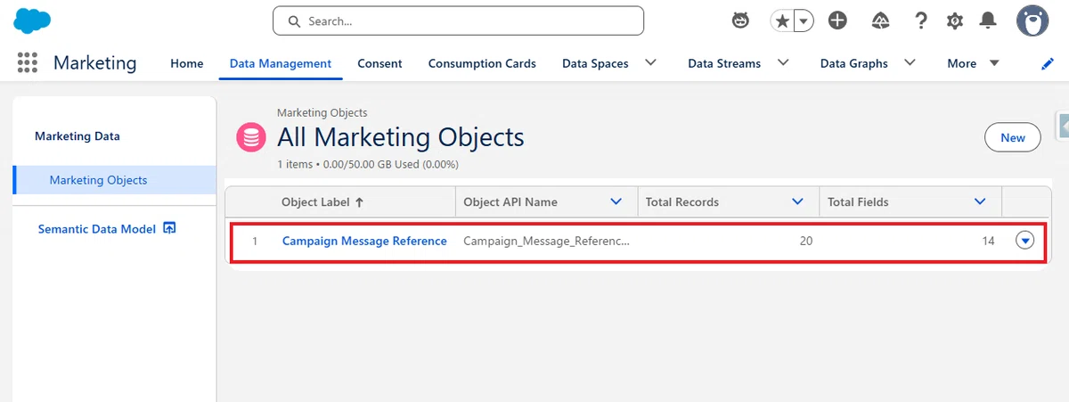Screen dimensions: 1069x402
Task: Open the Data Graphs tab
Action: tap(854, 63)
